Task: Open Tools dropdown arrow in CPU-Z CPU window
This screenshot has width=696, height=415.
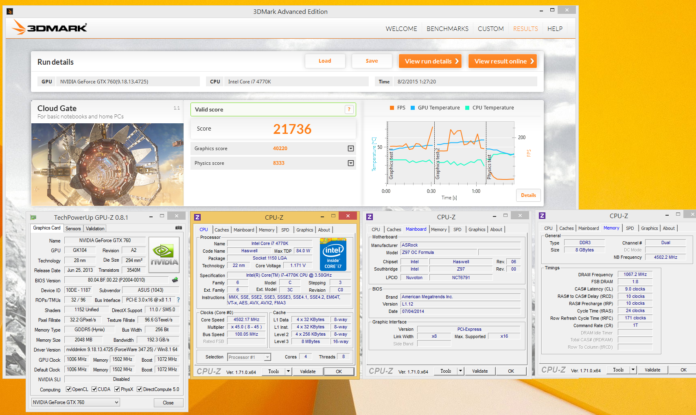Action: tap(288, 371)
